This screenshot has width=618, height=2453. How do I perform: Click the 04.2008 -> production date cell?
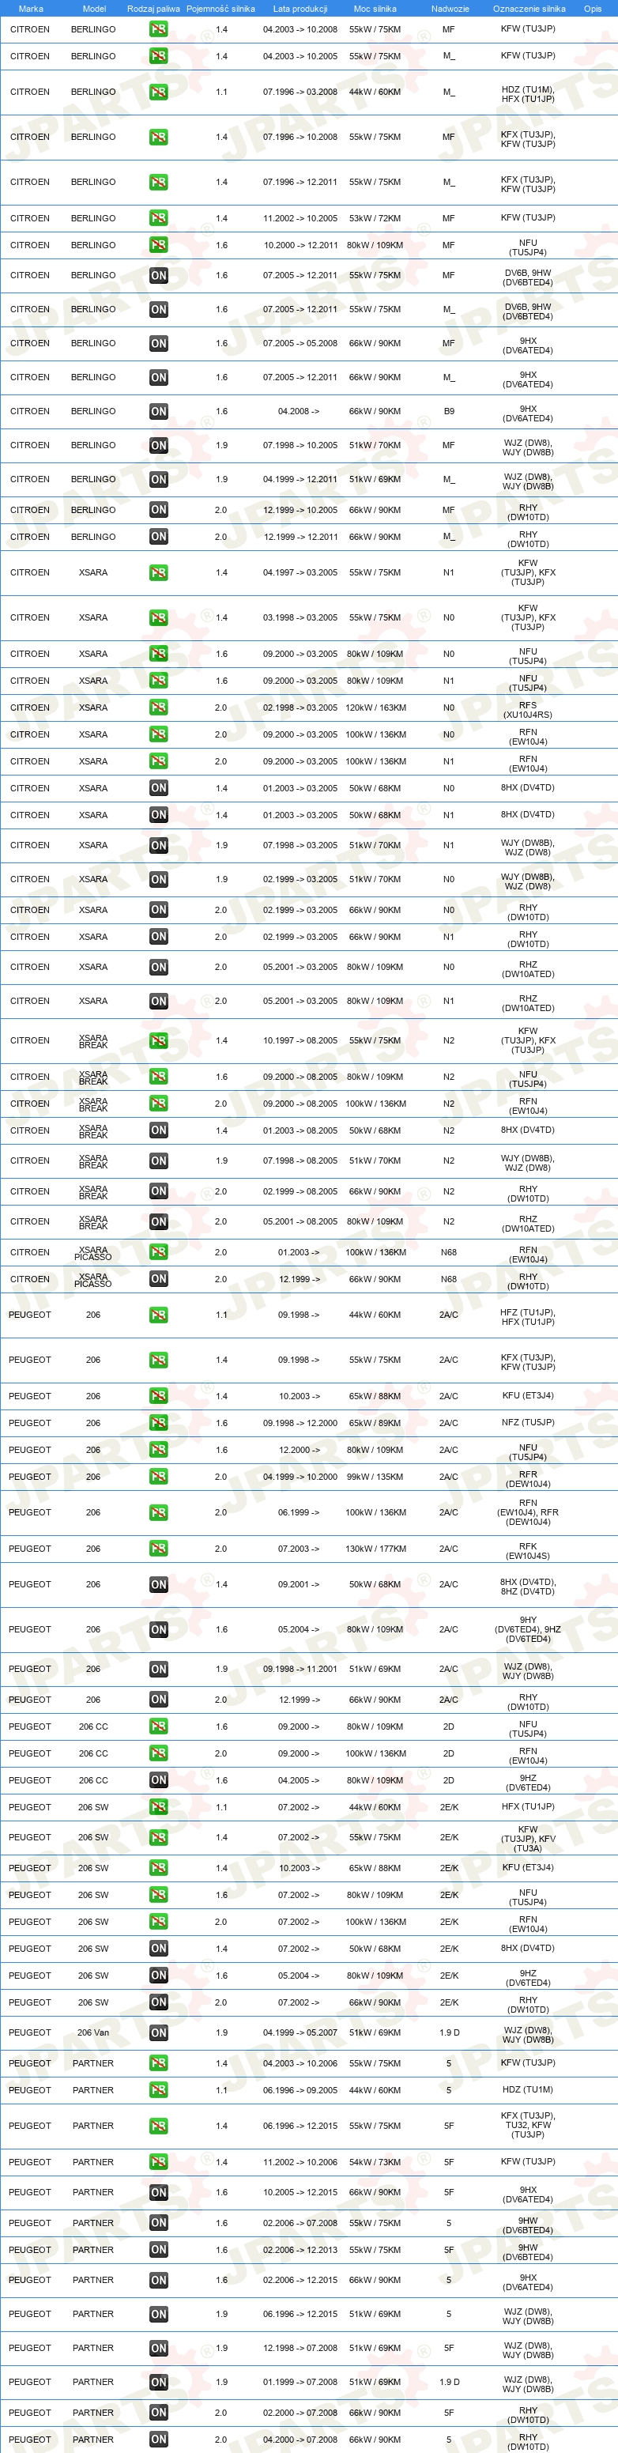(x=299, y=411)
